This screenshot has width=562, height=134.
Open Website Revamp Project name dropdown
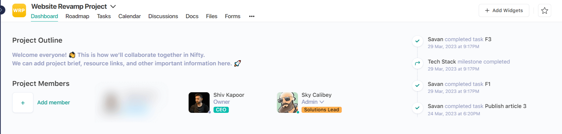[x=113, y=6]
